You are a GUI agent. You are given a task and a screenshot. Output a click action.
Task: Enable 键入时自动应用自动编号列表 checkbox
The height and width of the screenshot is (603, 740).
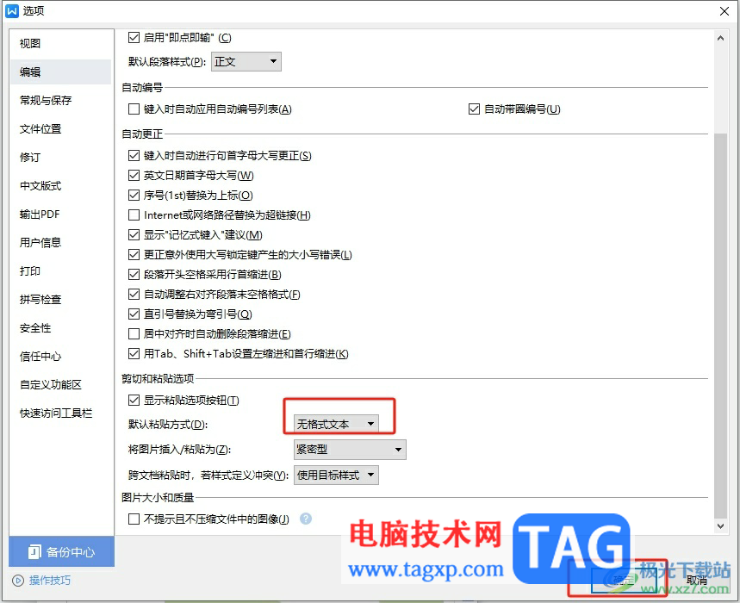[x=134, y=109]
